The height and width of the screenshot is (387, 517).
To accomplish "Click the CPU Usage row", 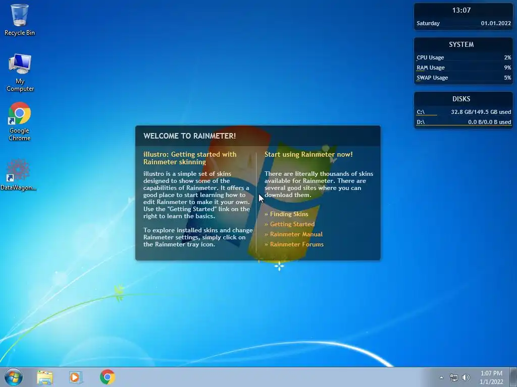I will pos(463,57).
